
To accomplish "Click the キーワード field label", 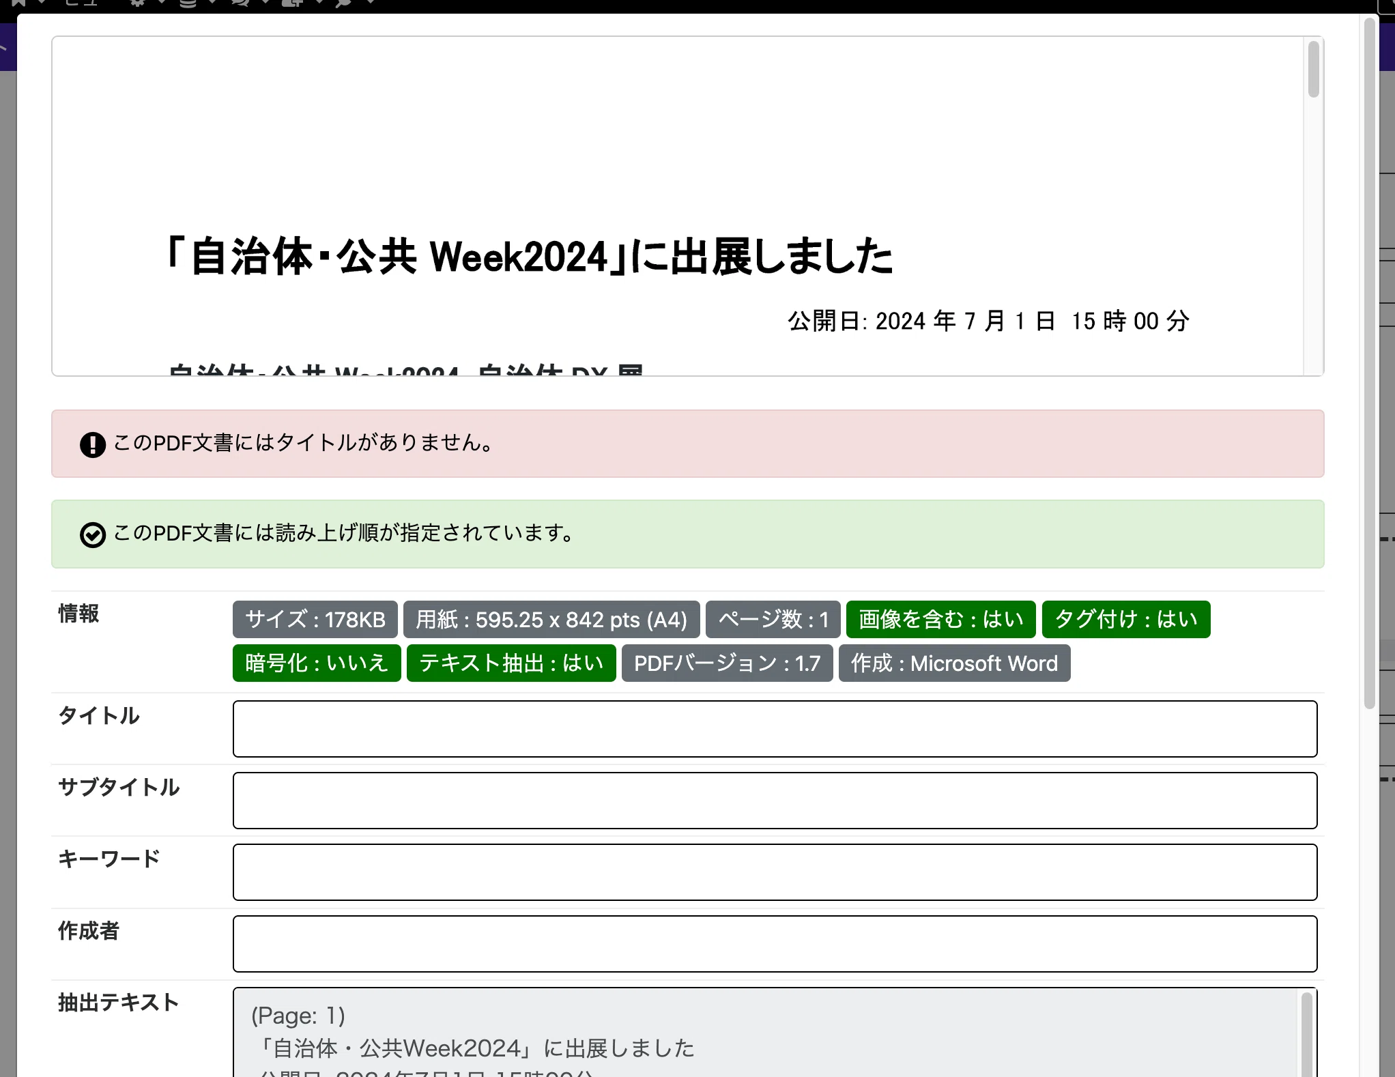I will [x=109, y=859].
